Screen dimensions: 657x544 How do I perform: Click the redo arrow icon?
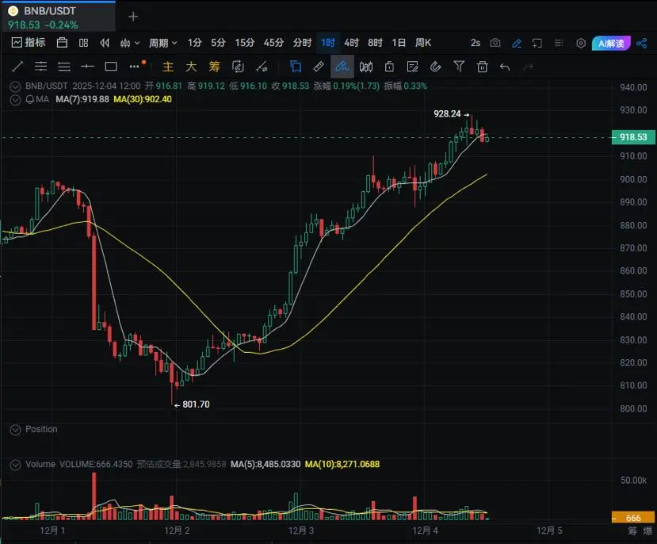[529, 67]
